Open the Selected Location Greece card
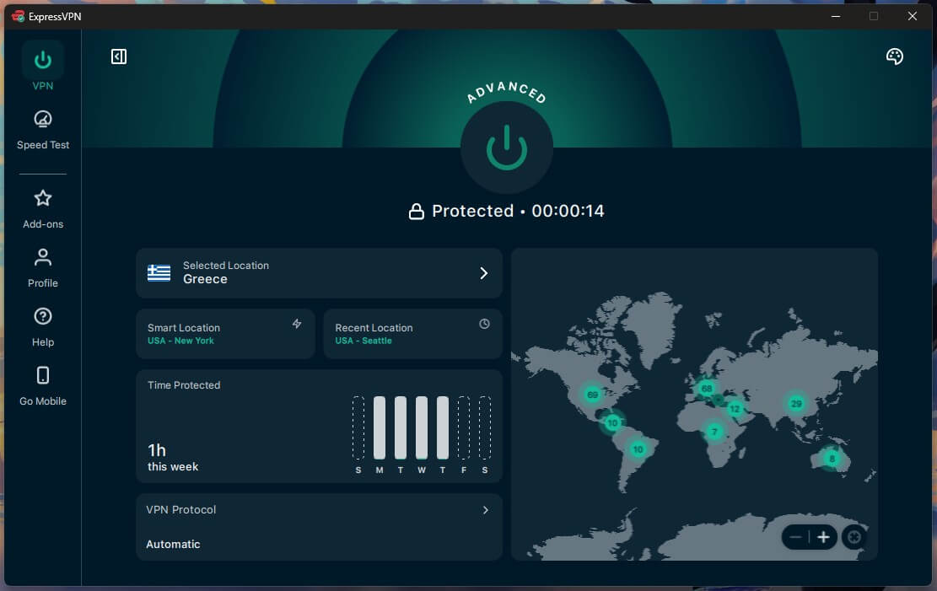 click(319, 273)
